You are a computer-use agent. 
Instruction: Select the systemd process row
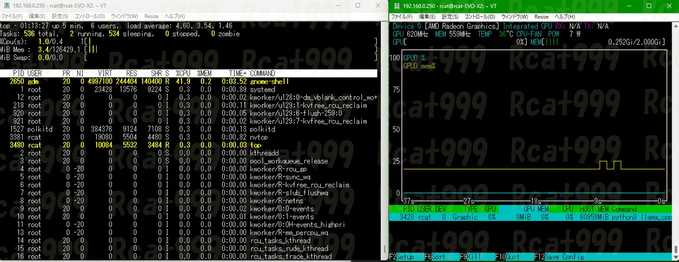[188, 89]
